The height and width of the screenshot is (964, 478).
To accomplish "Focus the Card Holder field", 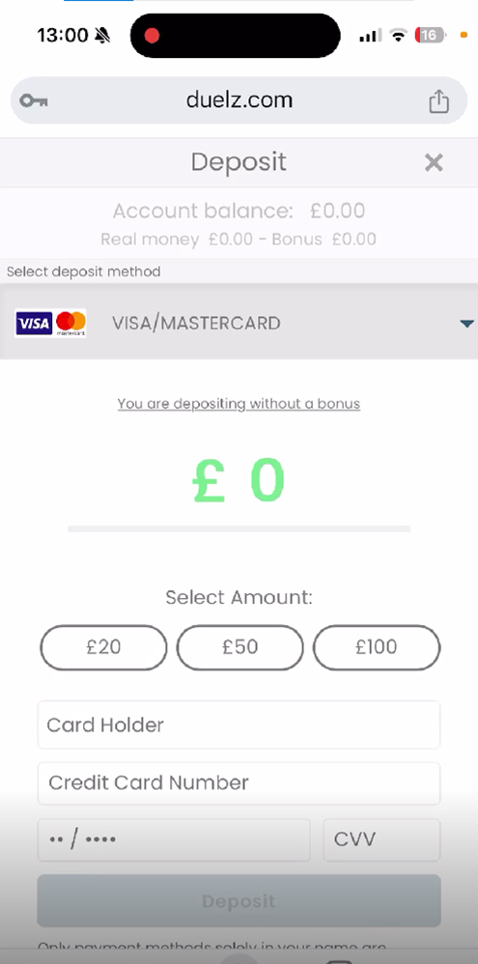I will [x=239, y=724].
